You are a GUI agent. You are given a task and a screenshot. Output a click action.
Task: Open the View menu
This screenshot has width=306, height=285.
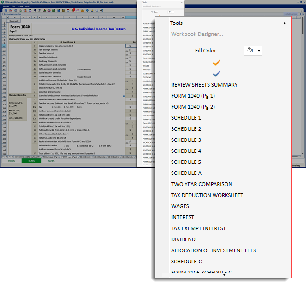tap(21, 6)
